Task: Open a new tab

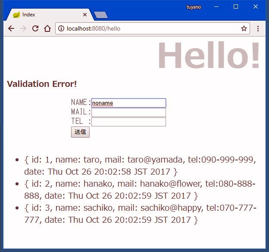Action: pyautogui.click(x=101, y=15)
